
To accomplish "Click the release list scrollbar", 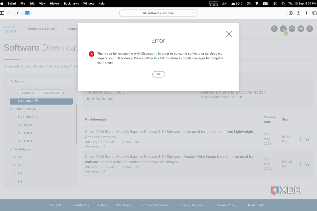I will [77, 124].
